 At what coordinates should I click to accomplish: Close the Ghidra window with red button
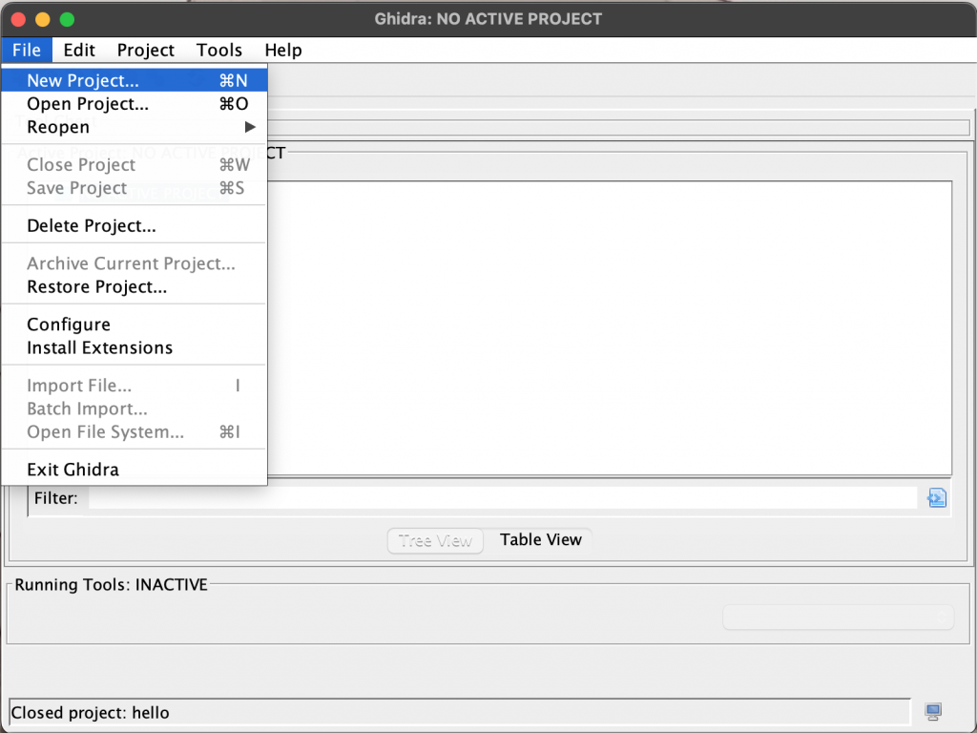pos(18,19)
